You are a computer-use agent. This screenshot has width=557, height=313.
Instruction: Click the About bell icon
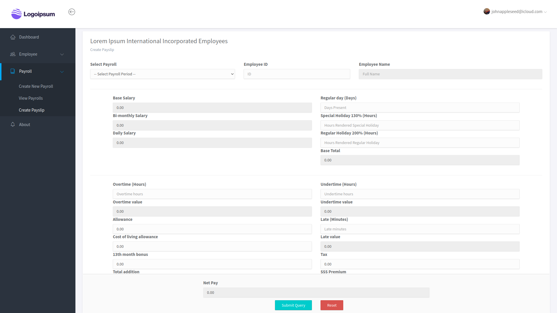(13, 125)
